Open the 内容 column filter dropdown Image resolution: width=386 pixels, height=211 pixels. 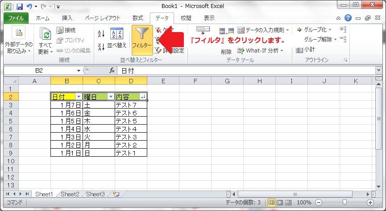click(x=143, y=97)
